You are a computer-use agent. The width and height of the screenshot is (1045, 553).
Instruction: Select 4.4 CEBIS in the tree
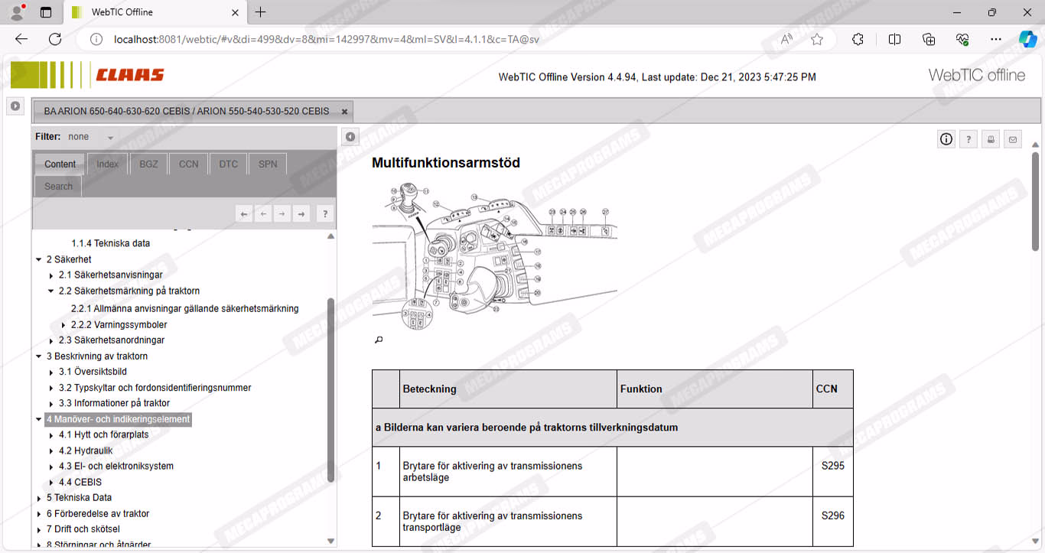click(x=80, y=482)
